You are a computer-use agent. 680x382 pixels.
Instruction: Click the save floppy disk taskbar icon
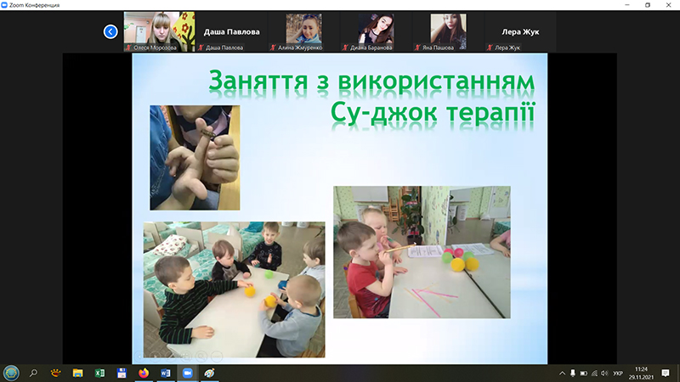click(122, 373)
